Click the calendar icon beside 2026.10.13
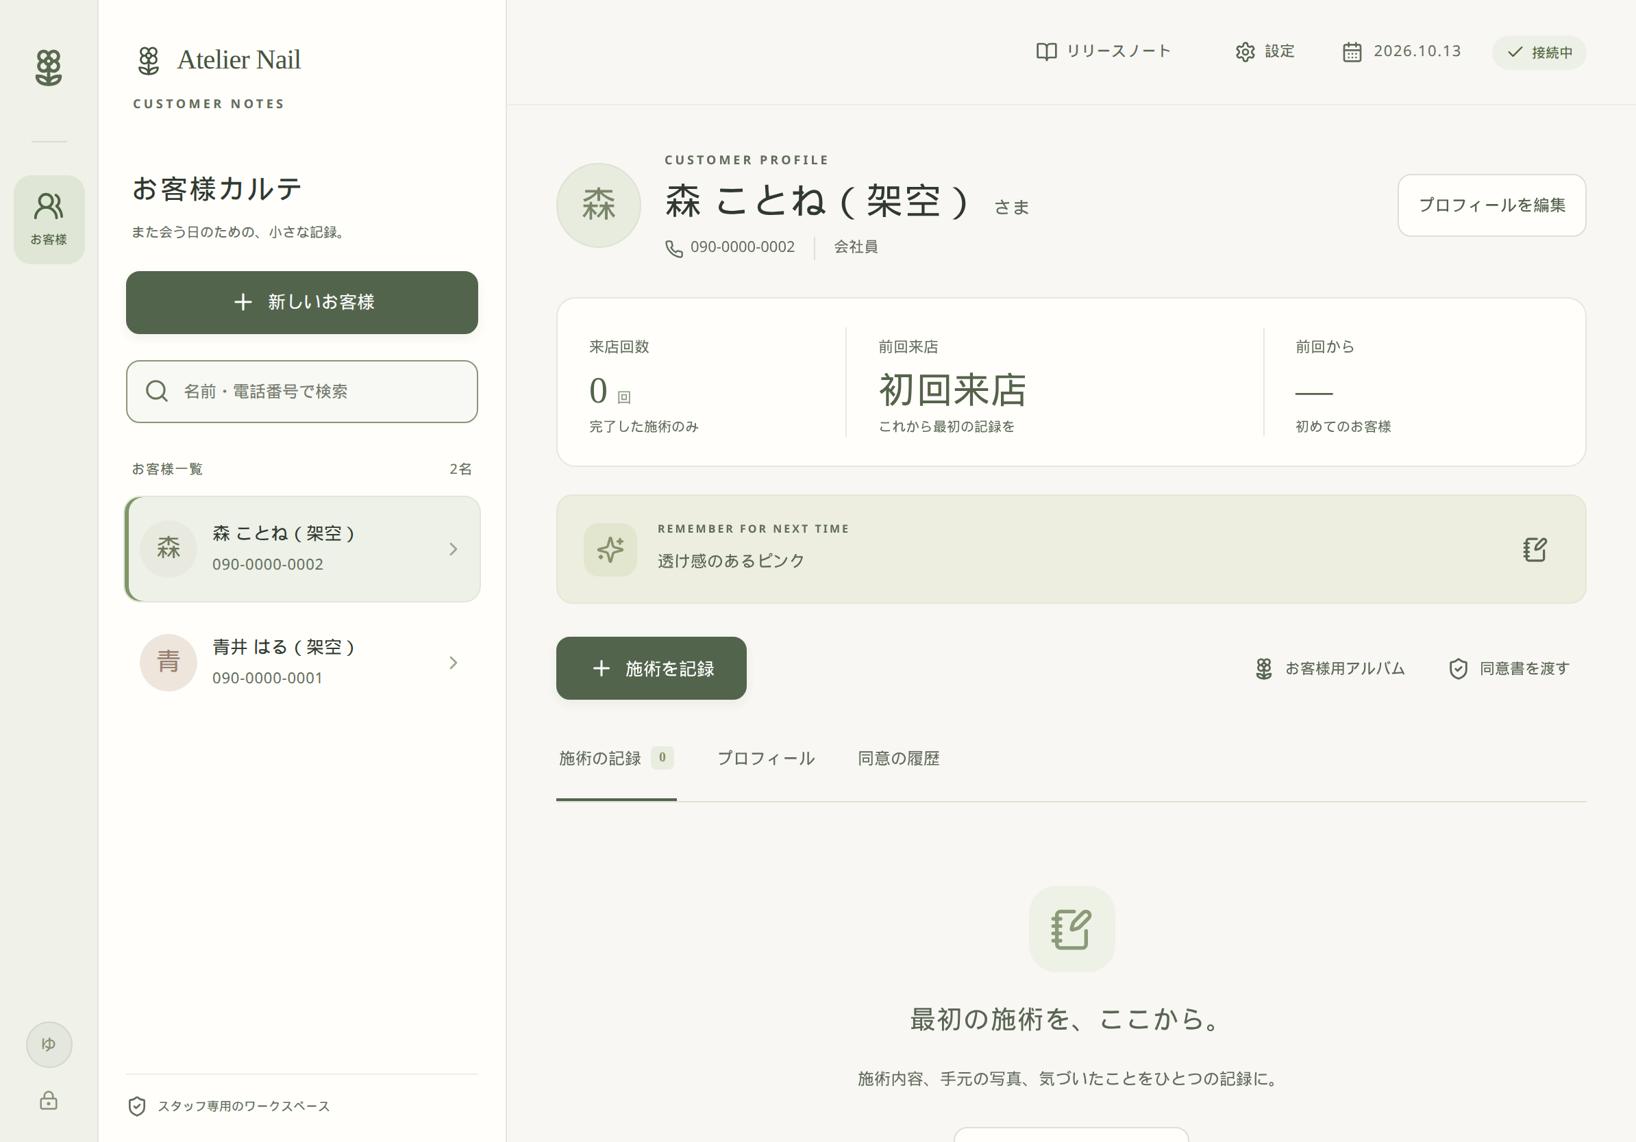The width and height of the screenshot is (1636, 1142). click(x=1352, y=52)
